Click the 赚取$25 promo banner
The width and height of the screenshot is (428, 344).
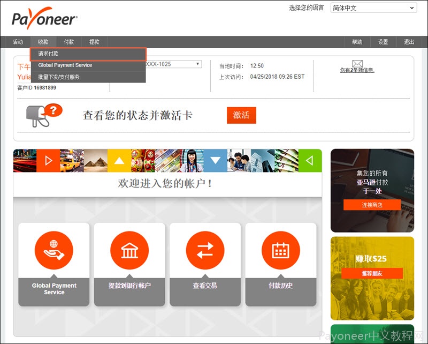(x=372, y=279)
